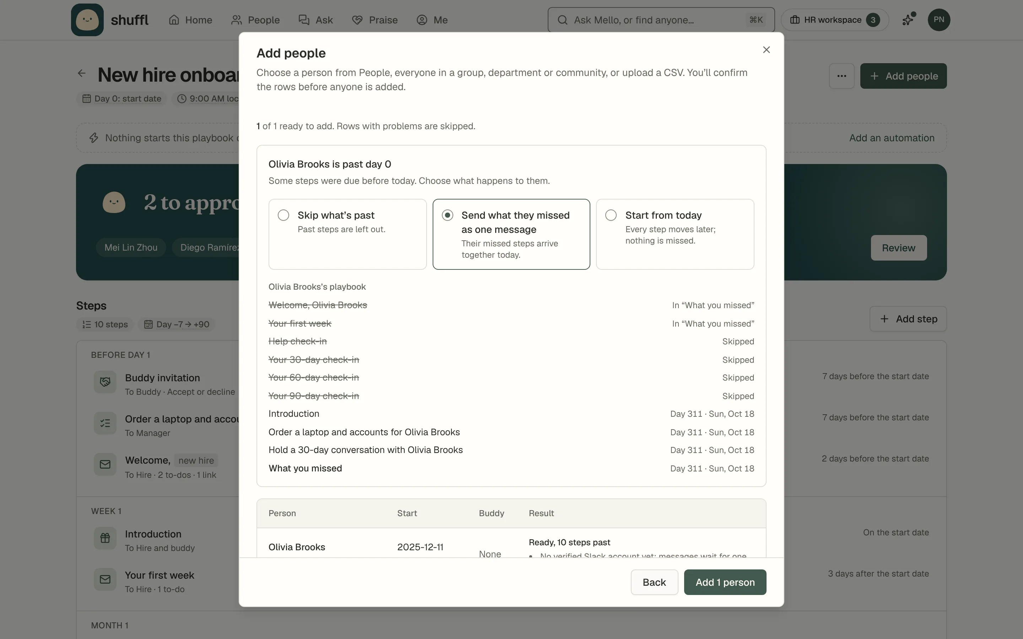This screenshot has height=639, width=1023.
Task: Select the Skip what's past option
Action: pos(347,234)
